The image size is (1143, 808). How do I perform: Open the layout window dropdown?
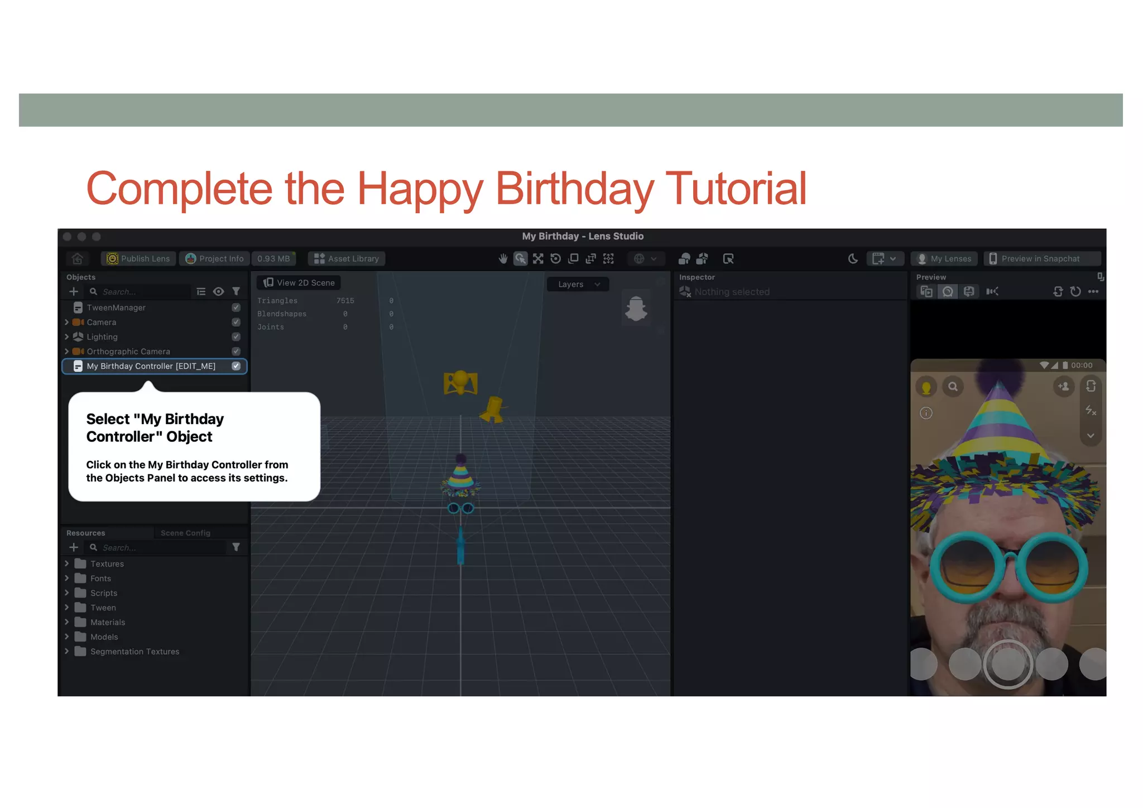[x=885, y=259]
